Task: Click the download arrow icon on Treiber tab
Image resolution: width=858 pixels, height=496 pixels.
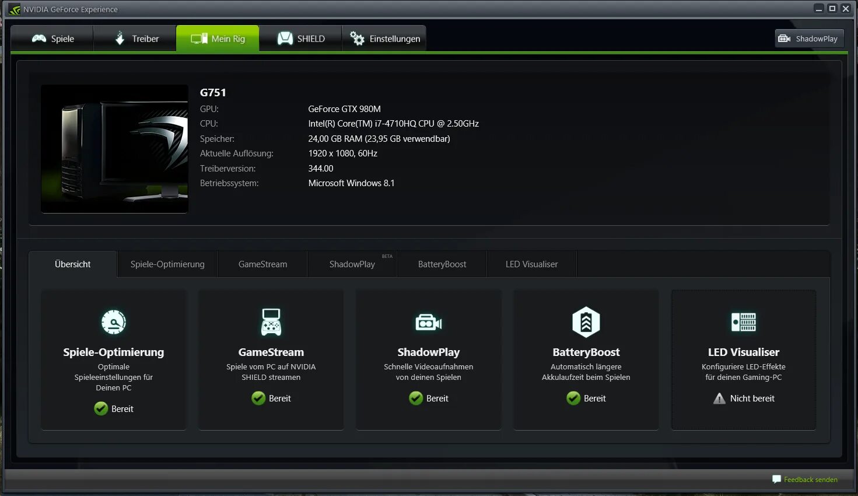Action: 120,39
